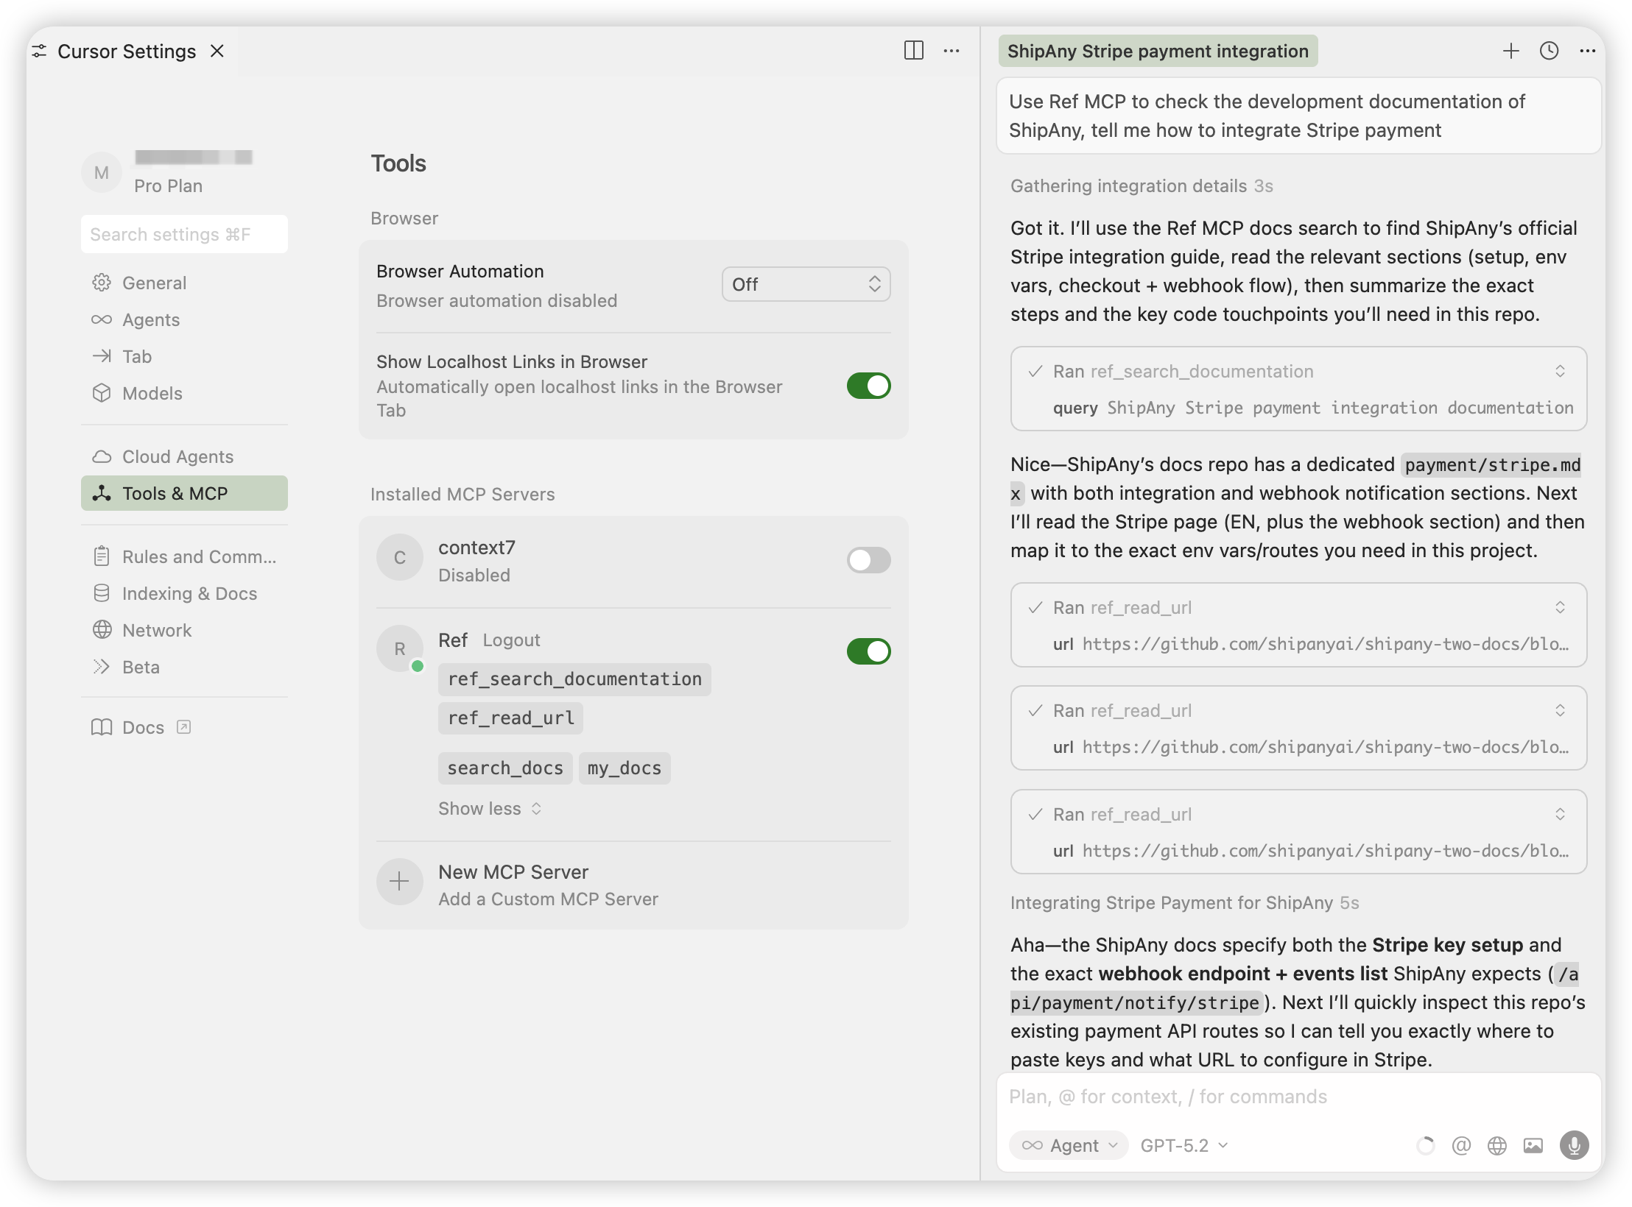Open the Models settings section
Viewport: 1632px width, 1207px height.
coord(152,393)
